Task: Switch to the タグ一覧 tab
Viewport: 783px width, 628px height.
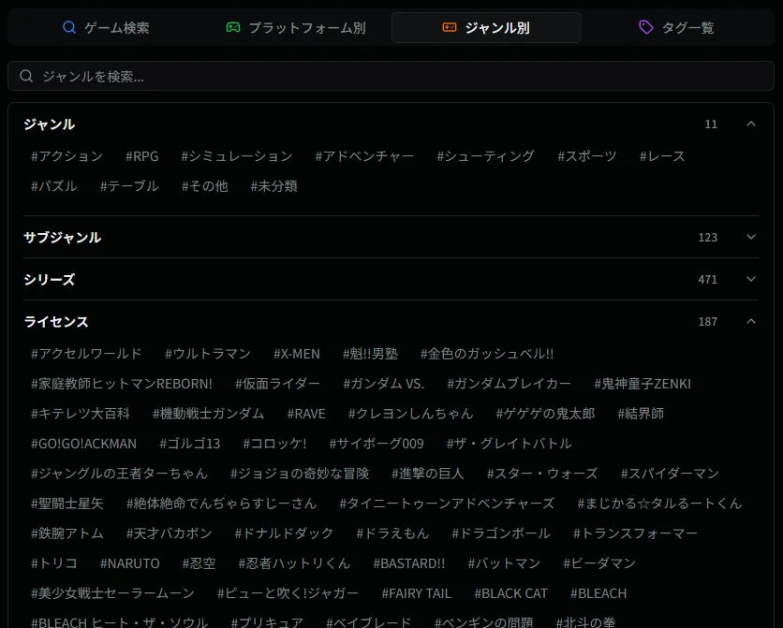Action: (677, 27)
